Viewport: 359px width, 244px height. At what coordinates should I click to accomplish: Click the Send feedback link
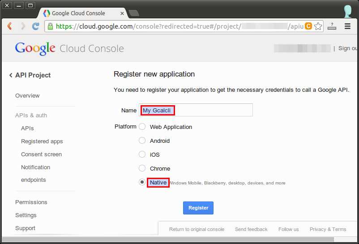click(x=251, y=229)
